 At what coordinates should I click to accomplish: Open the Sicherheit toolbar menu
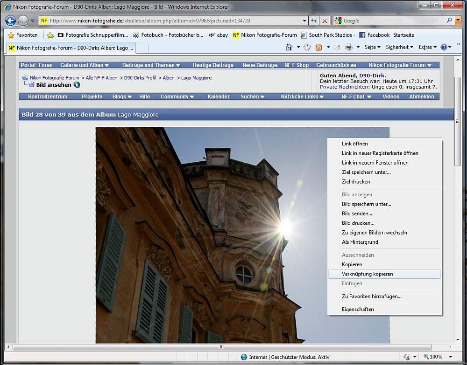click(400, 47)
